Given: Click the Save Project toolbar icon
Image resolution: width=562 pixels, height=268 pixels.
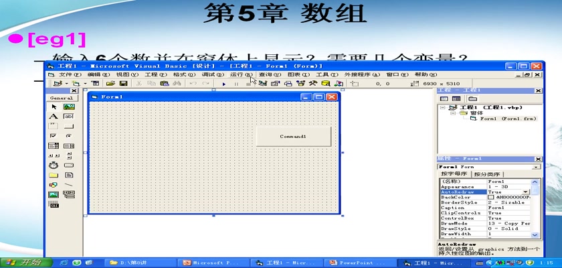Looking at the screenshot, I should [x=124, y=84].
